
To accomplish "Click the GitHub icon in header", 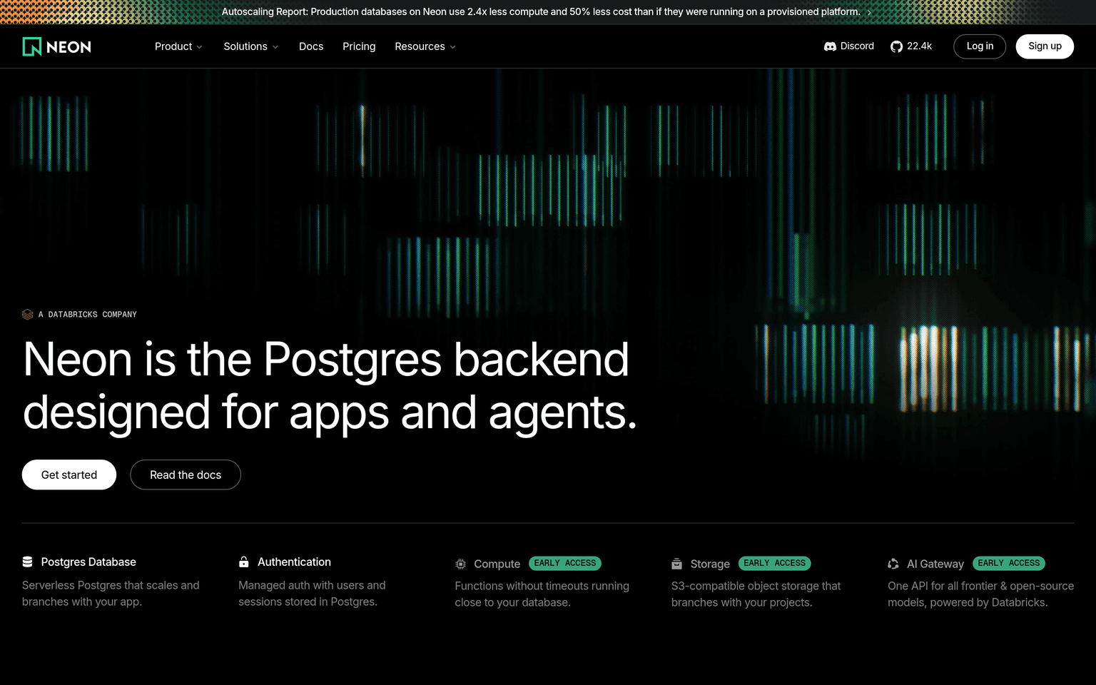I will click(896, 46).
